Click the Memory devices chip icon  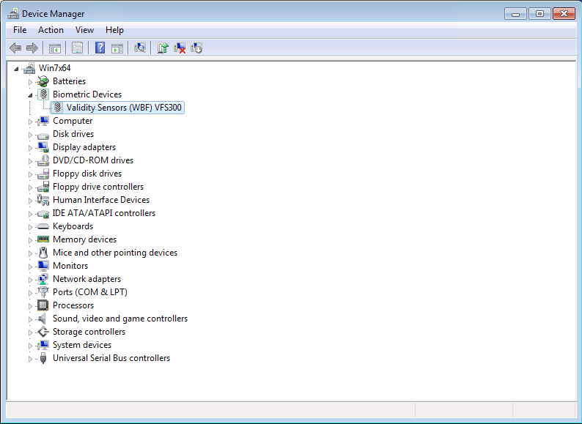(43, 239)
